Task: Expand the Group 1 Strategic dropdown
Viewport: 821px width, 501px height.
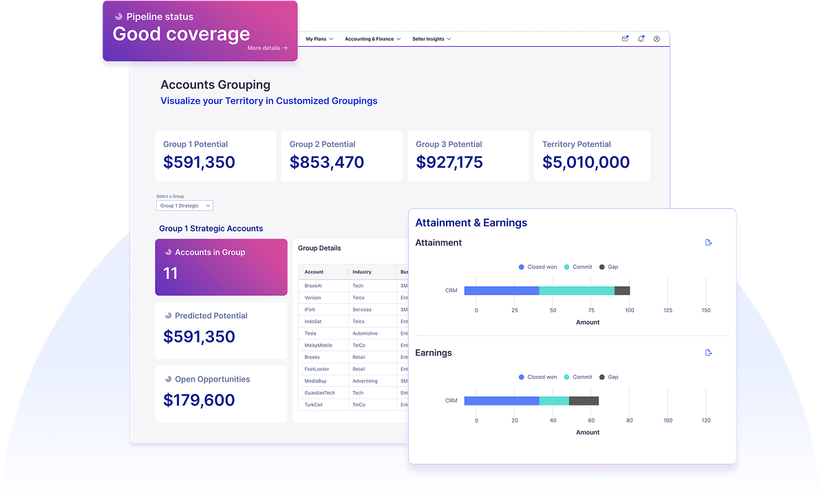Action: 184,205
